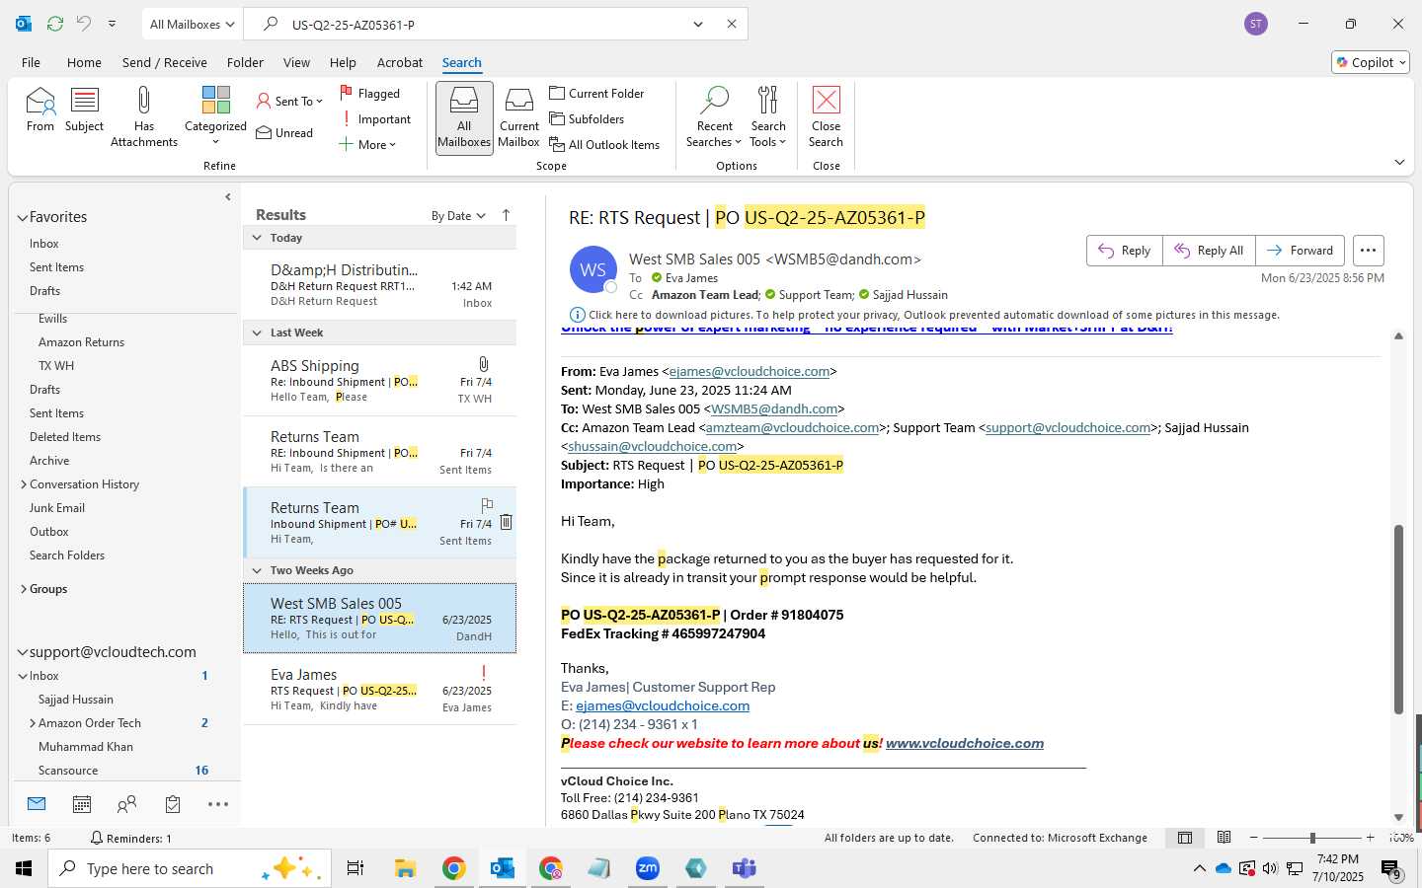This screenshot has height=888, width=1422.
Task: Click the Undo quick access icon
Action: [84, 24]
